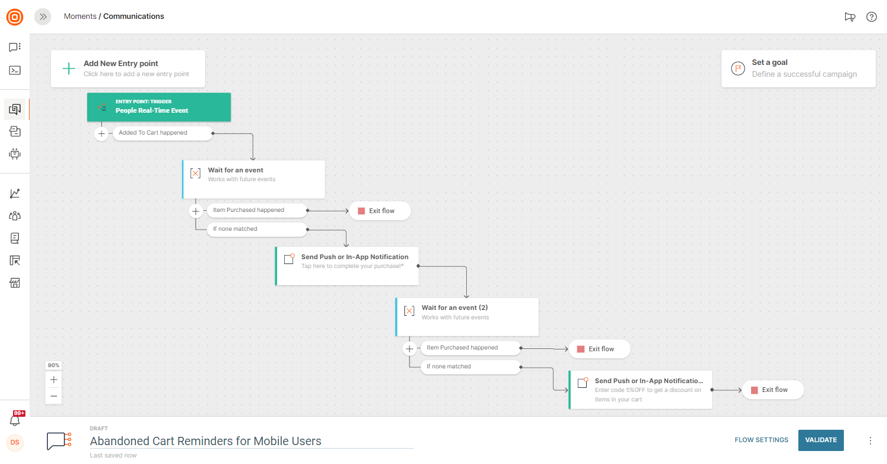The image size is (887, 464).
Task: Click Add New Entry point card
Action: [x=128, y=68]
